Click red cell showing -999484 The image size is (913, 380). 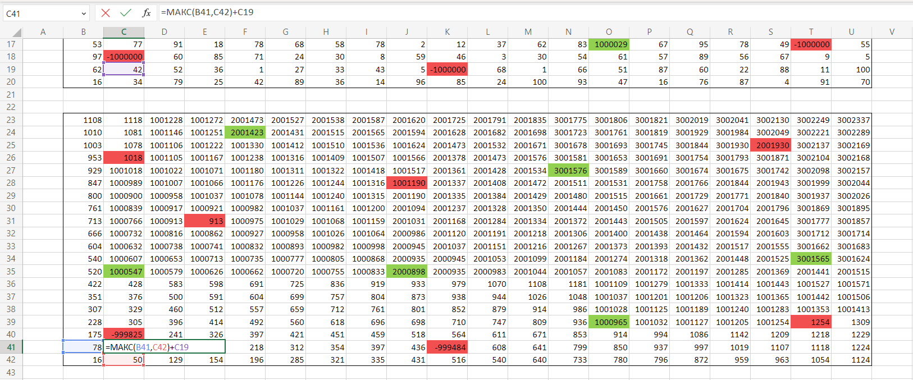[x=447, y=347]
